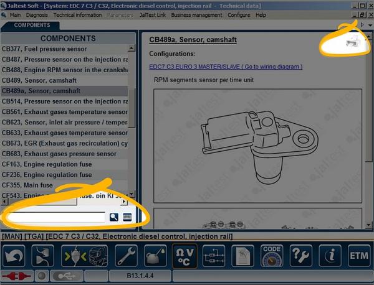The width and height of the screenshot is (374, 285).
Task: Select CB489a, Sensor, camshaft row
Action: pos(64,91)
